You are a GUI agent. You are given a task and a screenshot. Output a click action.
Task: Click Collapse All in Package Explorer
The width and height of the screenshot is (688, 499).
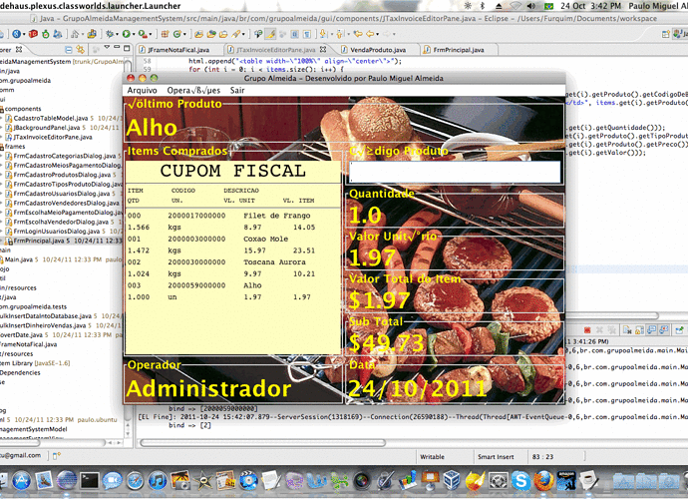(x=69, y=49)
